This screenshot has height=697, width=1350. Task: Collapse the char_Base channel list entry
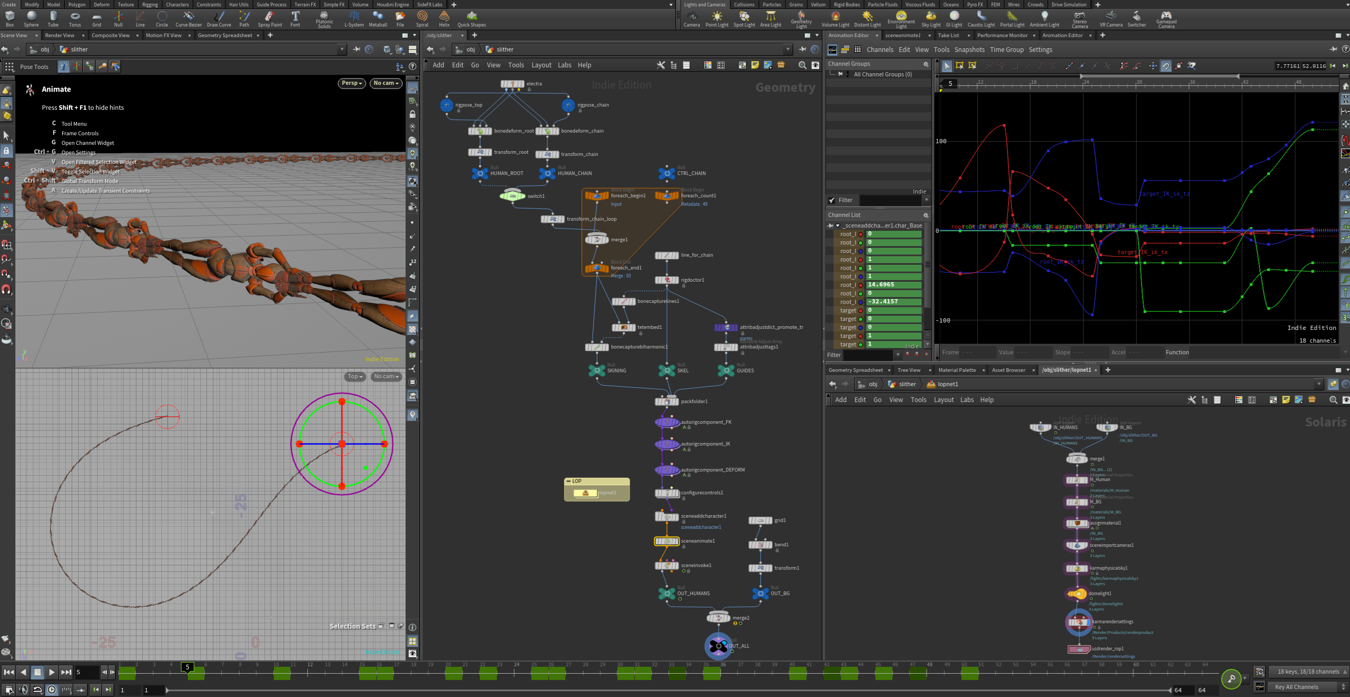pyautogui.click(x=838, y=225)
